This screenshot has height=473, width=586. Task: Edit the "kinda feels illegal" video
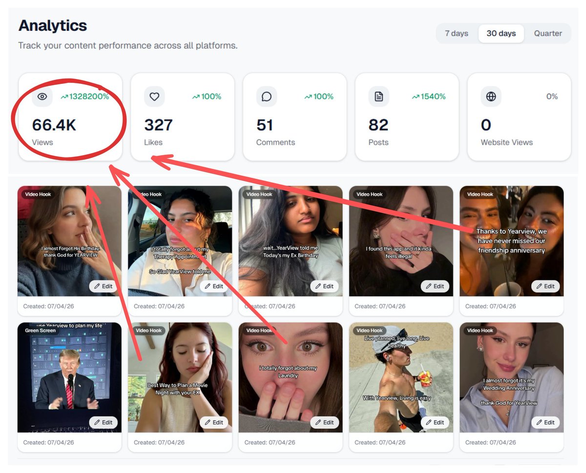435,286
